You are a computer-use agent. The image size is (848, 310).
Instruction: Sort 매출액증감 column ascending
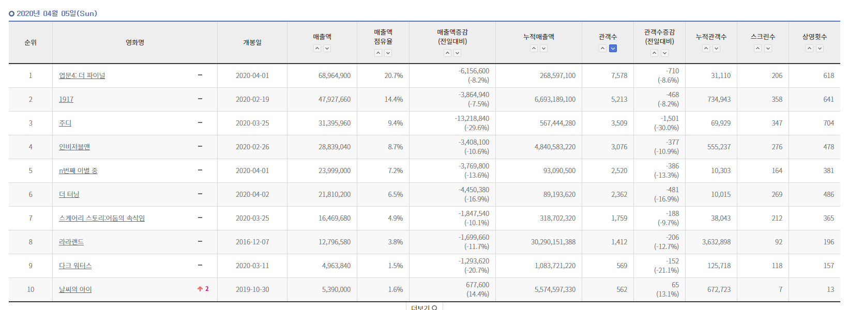pos(448,53)
